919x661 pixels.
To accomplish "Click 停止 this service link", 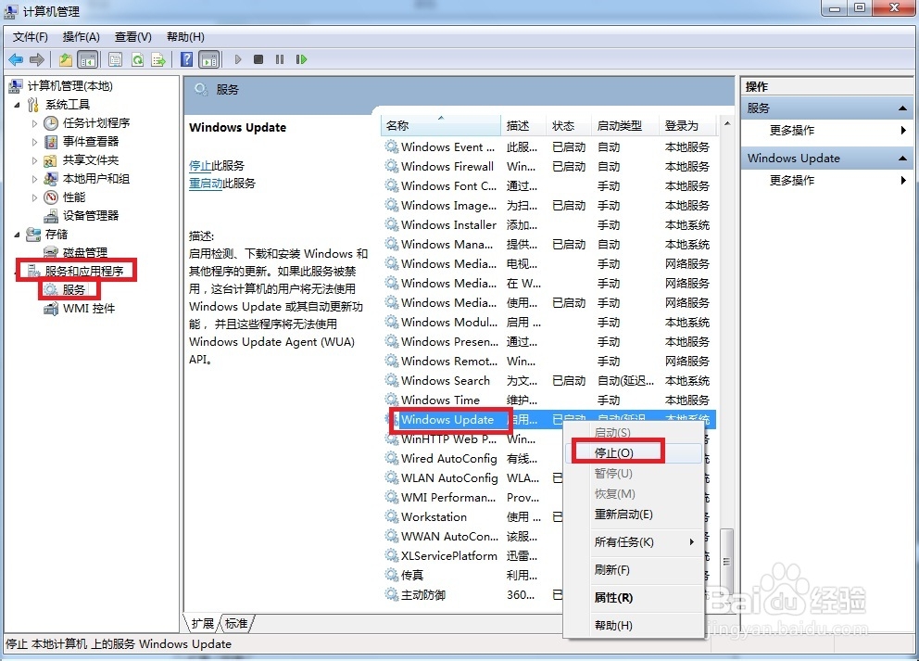I will [x=200, y=165].
